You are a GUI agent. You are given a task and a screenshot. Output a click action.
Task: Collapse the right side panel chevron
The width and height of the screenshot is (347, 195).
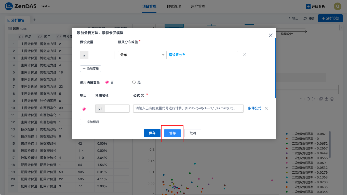click(x=341, y=27)
